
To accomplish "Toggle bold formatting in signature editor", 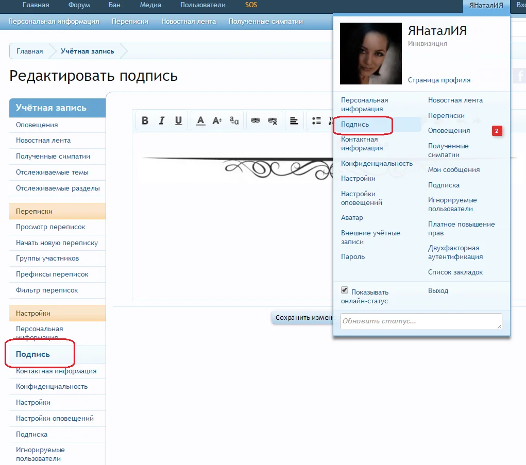I will (x=145, y=120).
